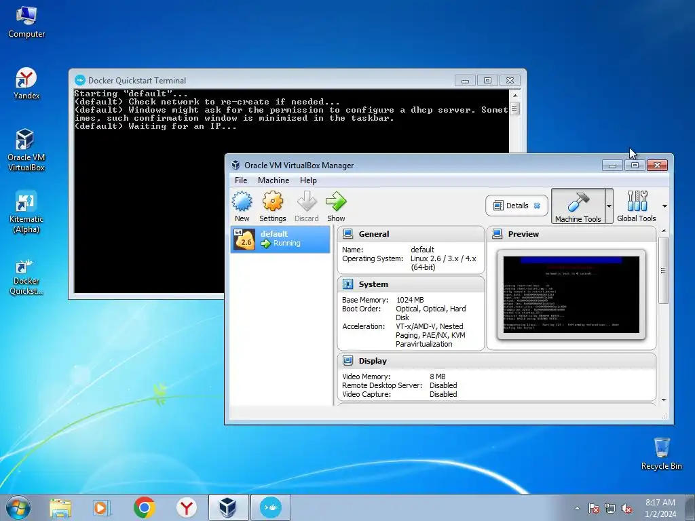Expand the Global Tools dropdown arrow

664,206
